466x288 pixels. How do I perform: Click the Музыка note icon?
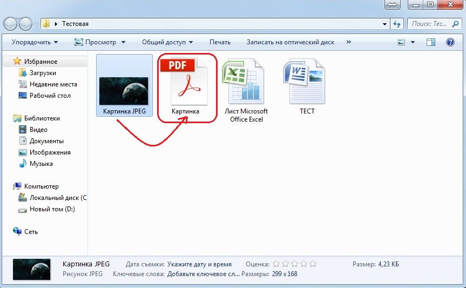point(22,163)
